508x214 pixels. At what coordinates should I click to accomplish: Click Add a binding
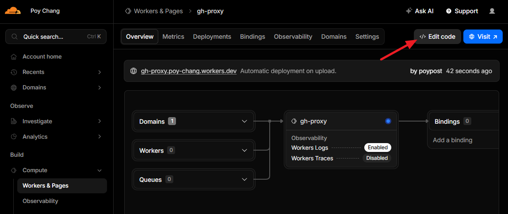tap(453, 140)
